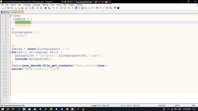Open the recording bar dropdown arrow

pos(62,2)
